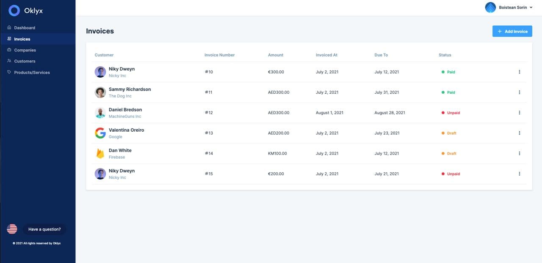Click amount €300.00
This screenshot has height=263, width=542.
point(276,72)
